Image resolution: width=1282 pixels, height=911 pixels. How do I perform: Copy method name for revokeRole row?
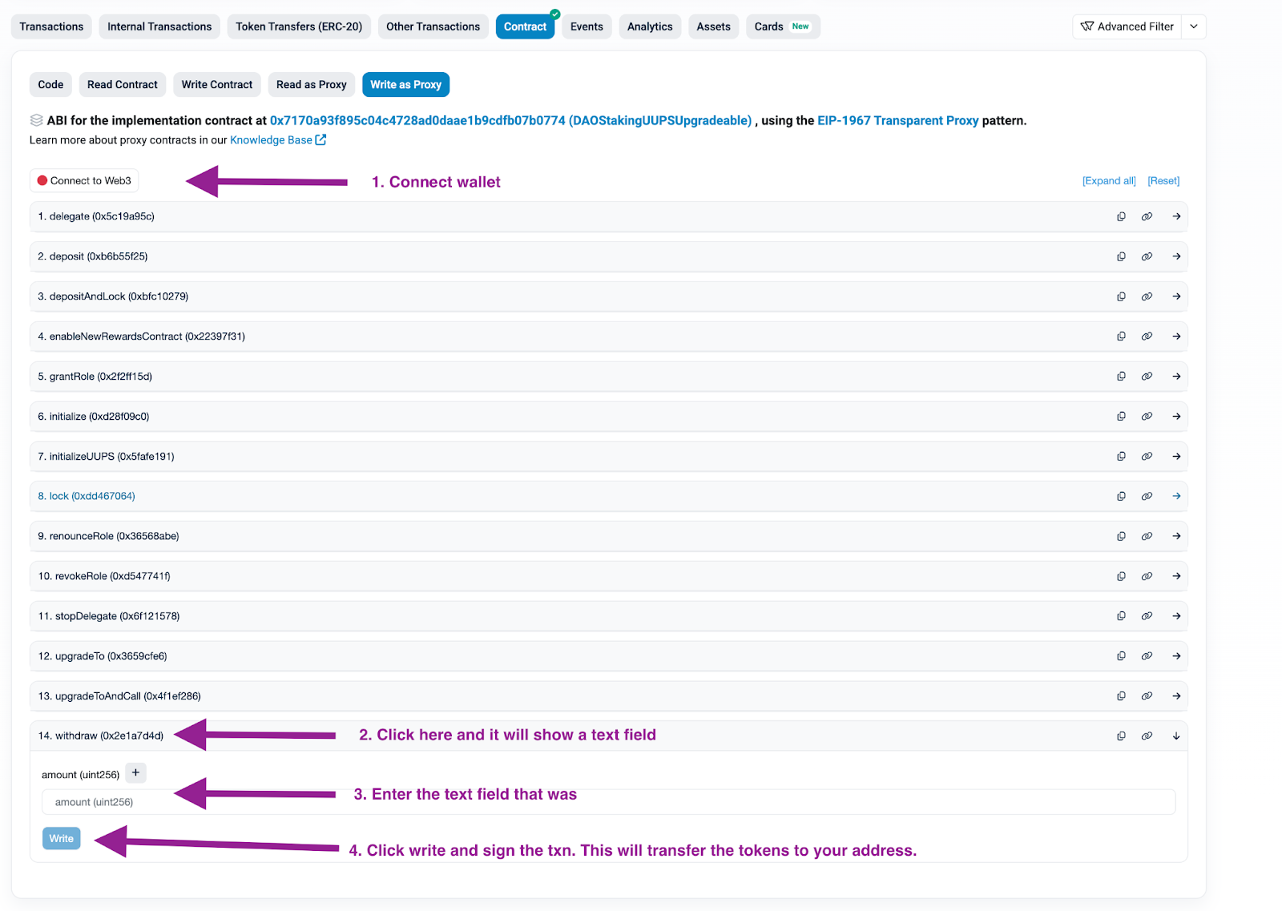pos(1121,576)
